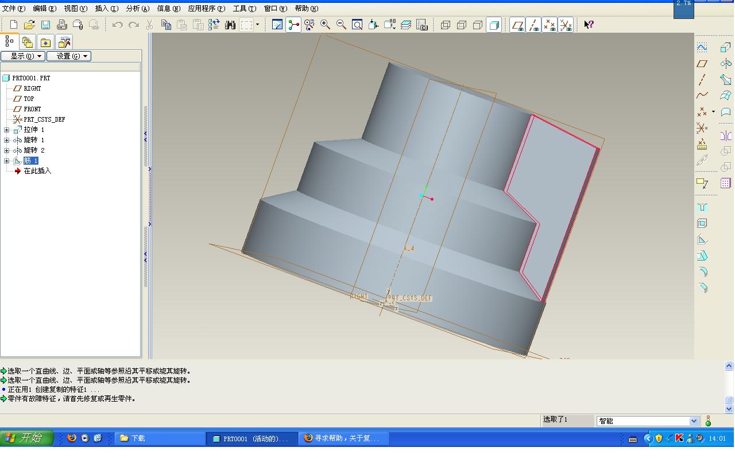Viewport: 735px width, 459px height.
Task: Toggle coordinate systems display
Action: (x=566, y=25)
